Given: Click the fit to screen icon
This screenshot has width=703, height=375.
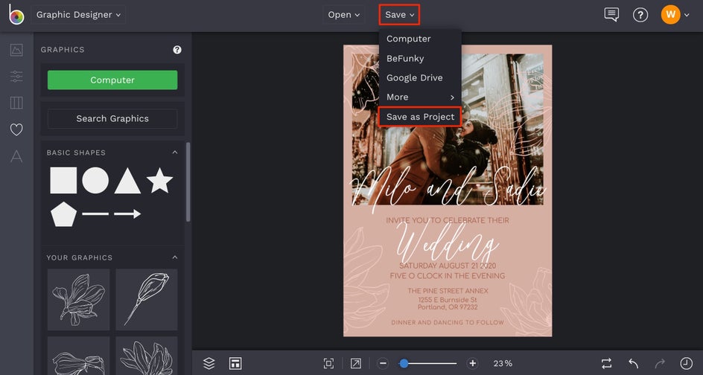Looking at the screenshot, I should (328, 363).
